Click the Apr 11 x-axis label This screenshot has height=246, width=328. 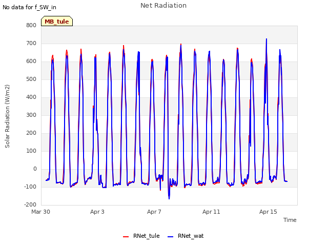pos(211,212)
